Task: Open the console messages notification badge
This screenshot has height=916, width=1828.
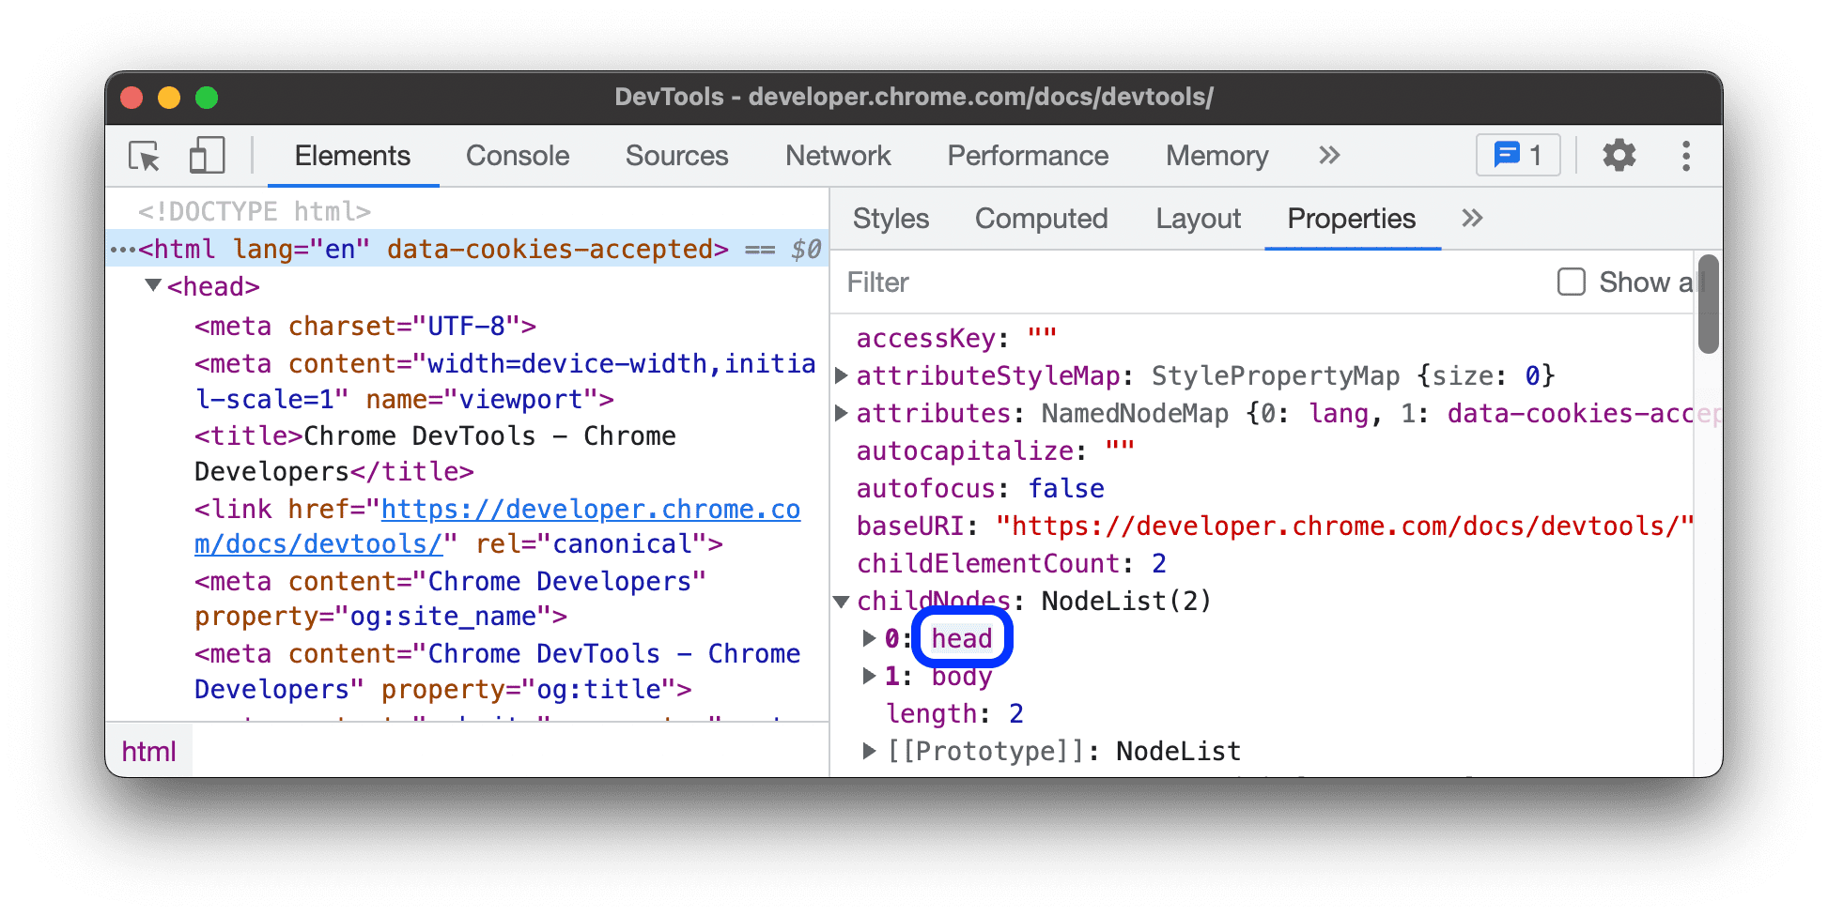Action: tap(1516, 155)
